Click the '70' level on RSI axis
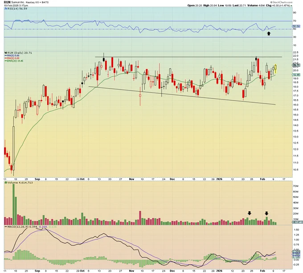 (x=295, y=21)
